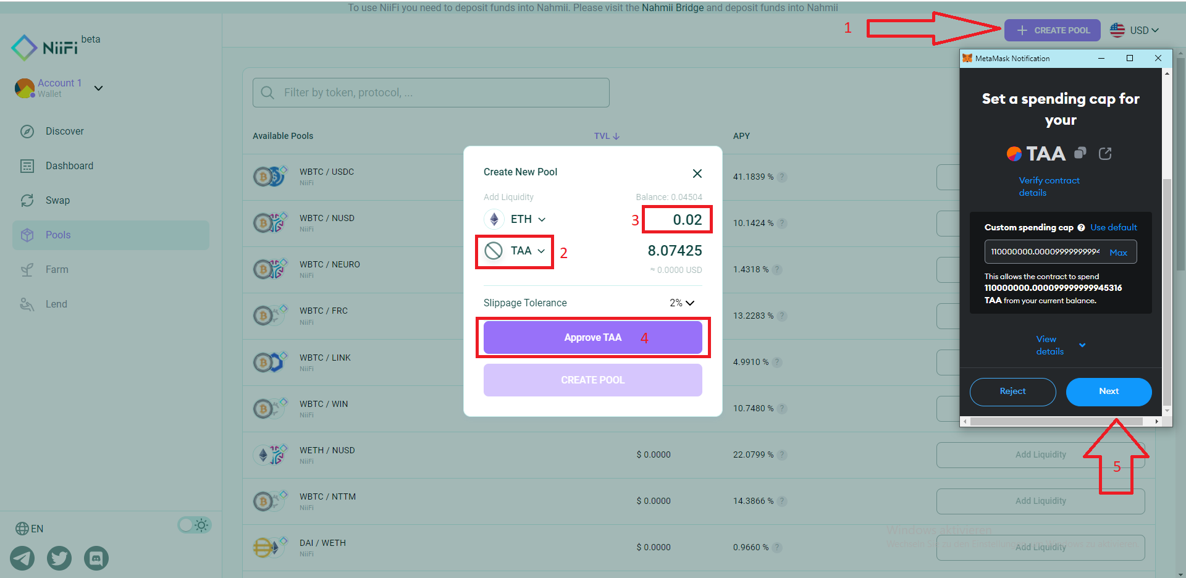Click the Swap arrows icon

pyautogui.click(x=27, y=200)
